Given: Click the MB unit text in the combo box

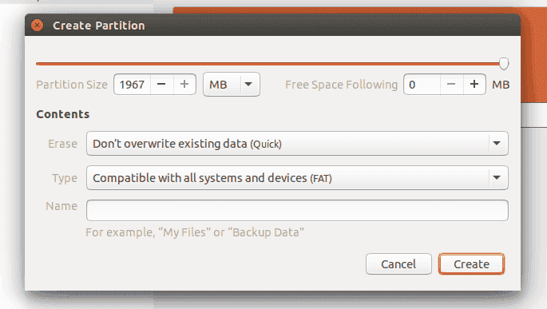Looking at the screenshot, I should coord(218,85).
